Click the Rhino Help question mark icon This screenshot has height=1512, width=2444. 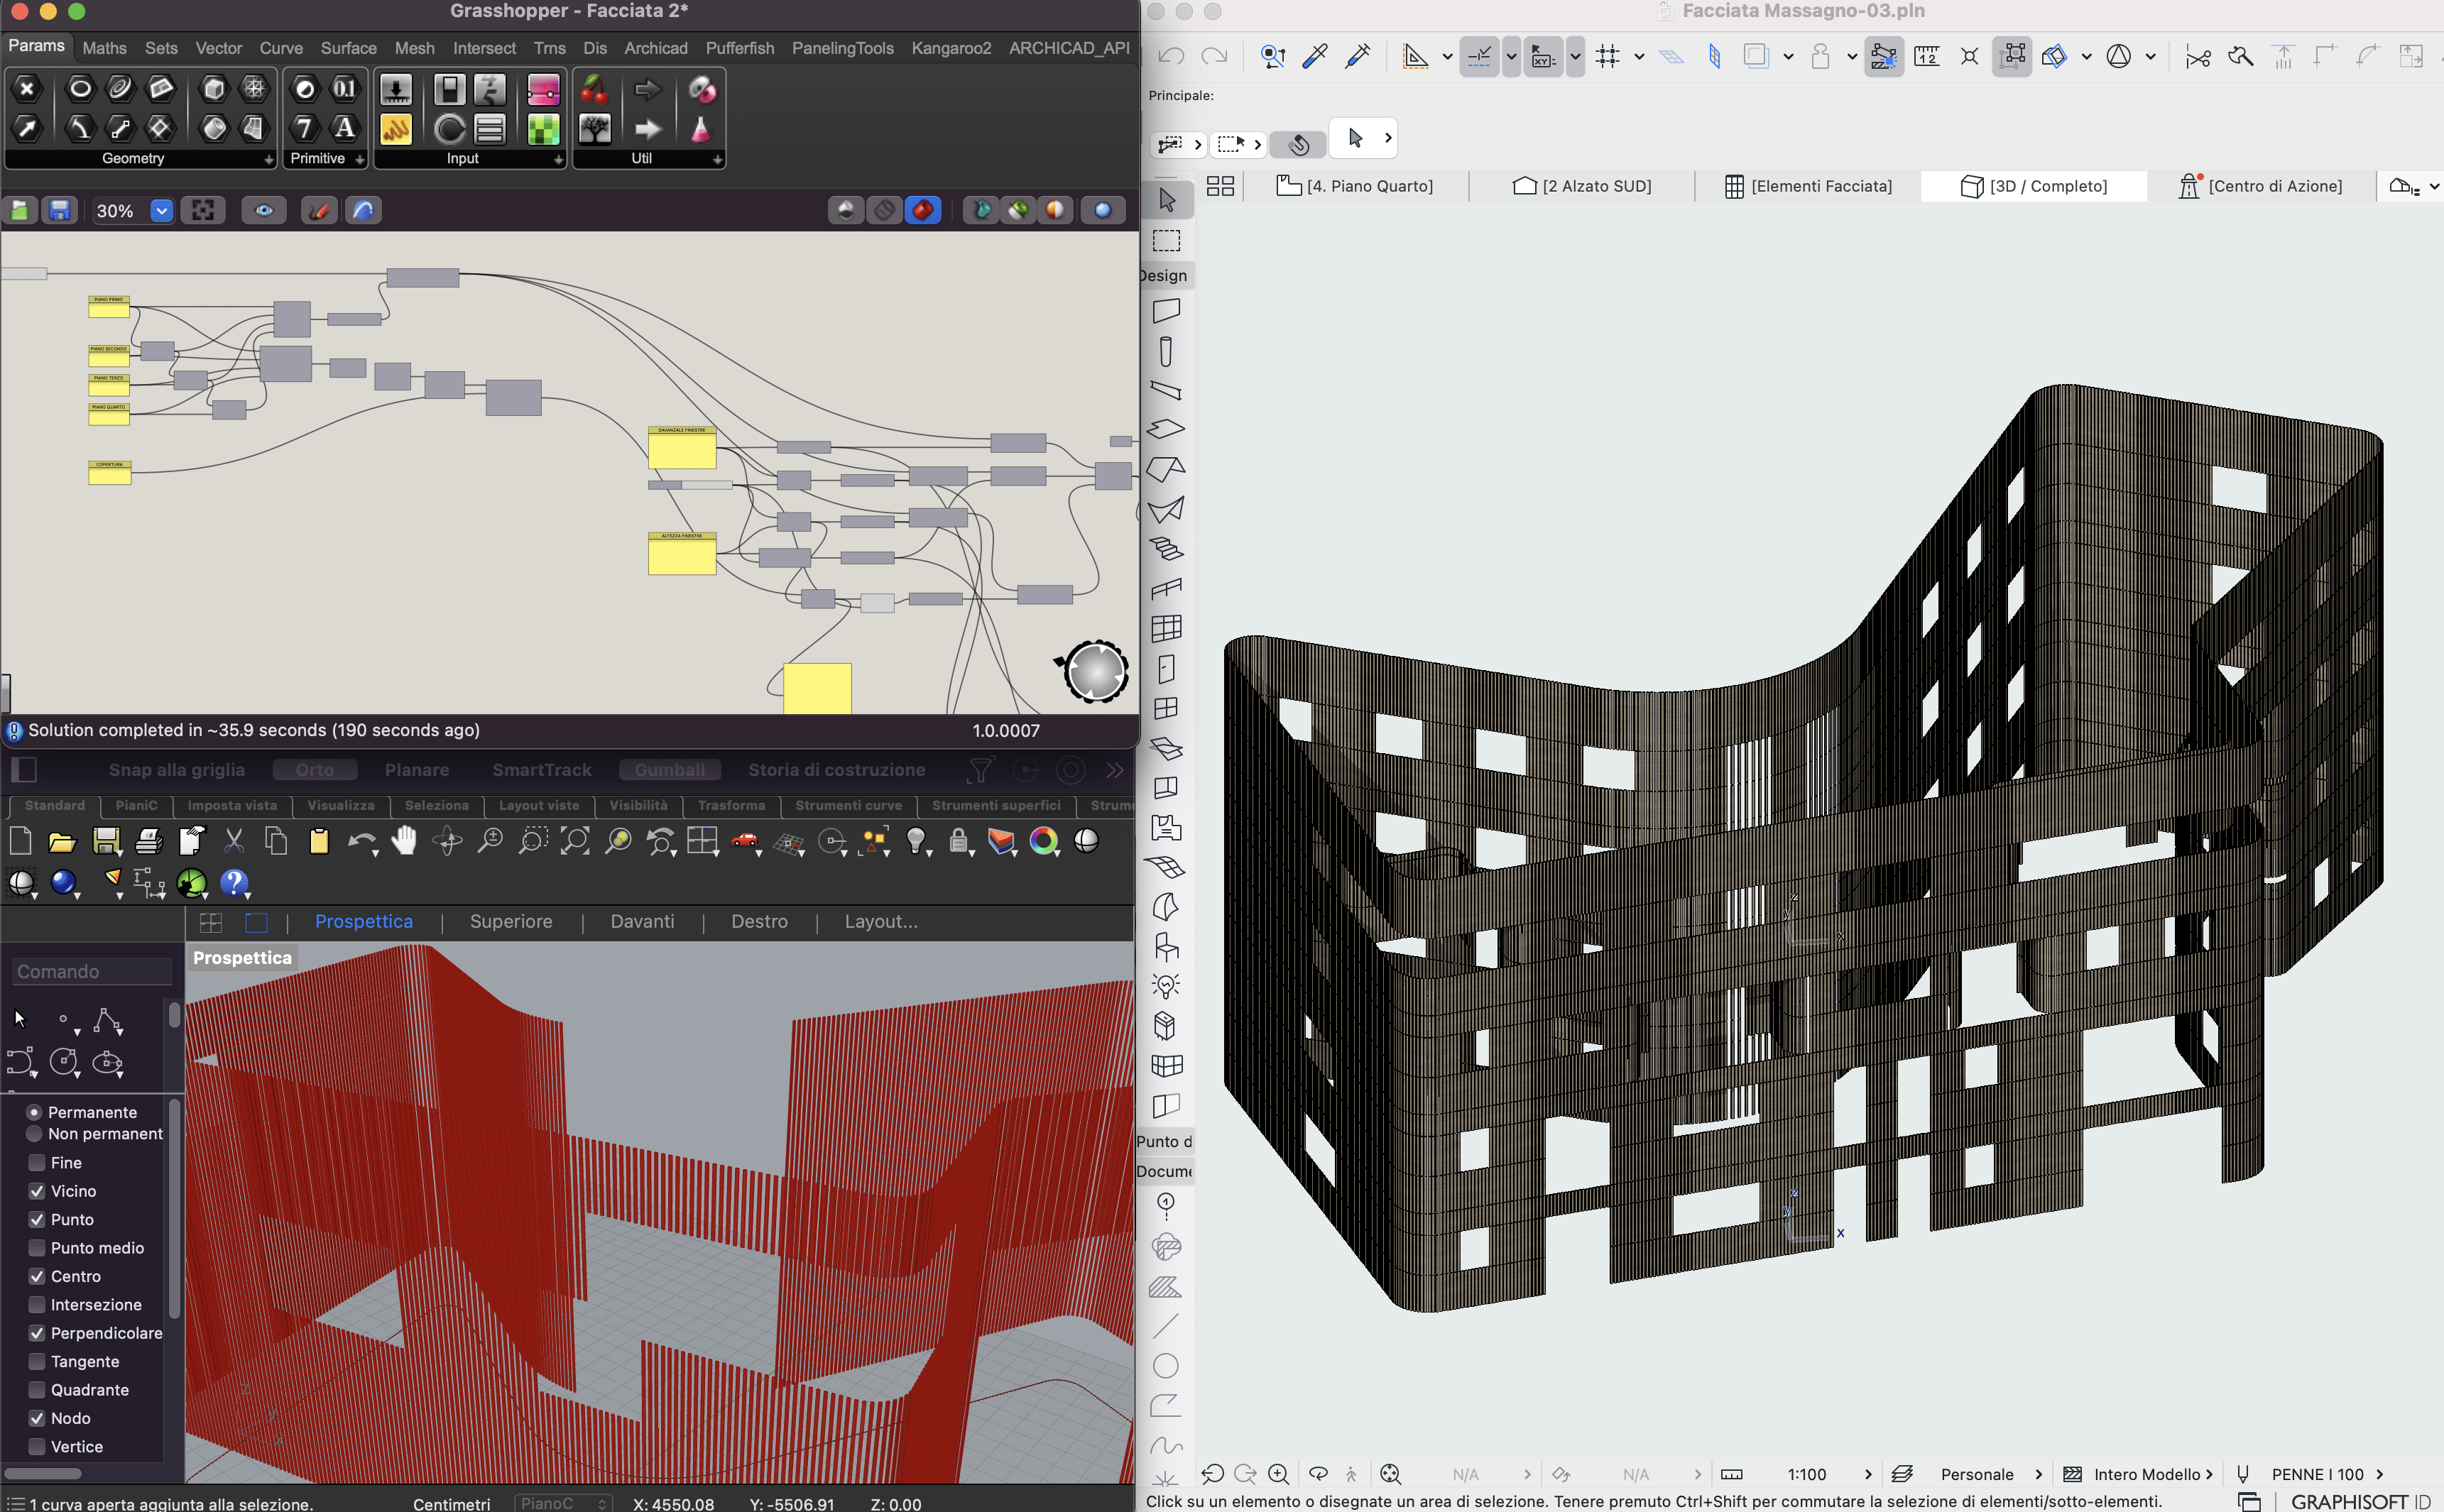(234, 883)
